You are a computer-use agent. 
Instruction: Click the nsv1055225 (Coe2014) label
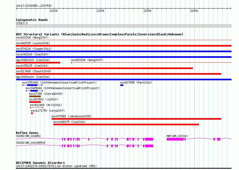click(32, 66)
